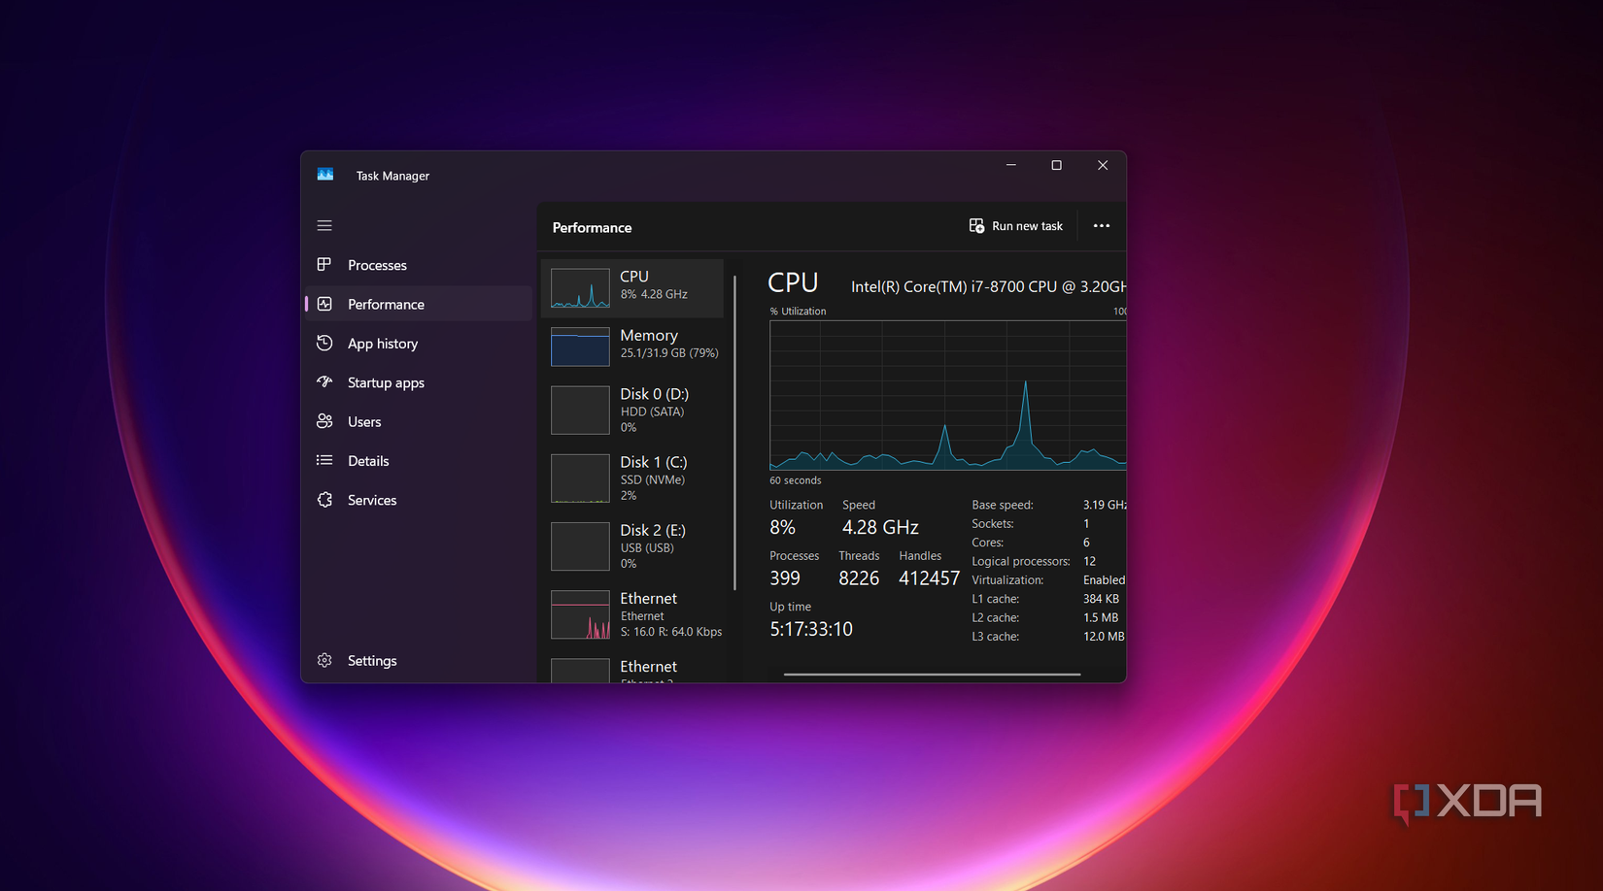Click the Base speed label

click(1003, 505)
